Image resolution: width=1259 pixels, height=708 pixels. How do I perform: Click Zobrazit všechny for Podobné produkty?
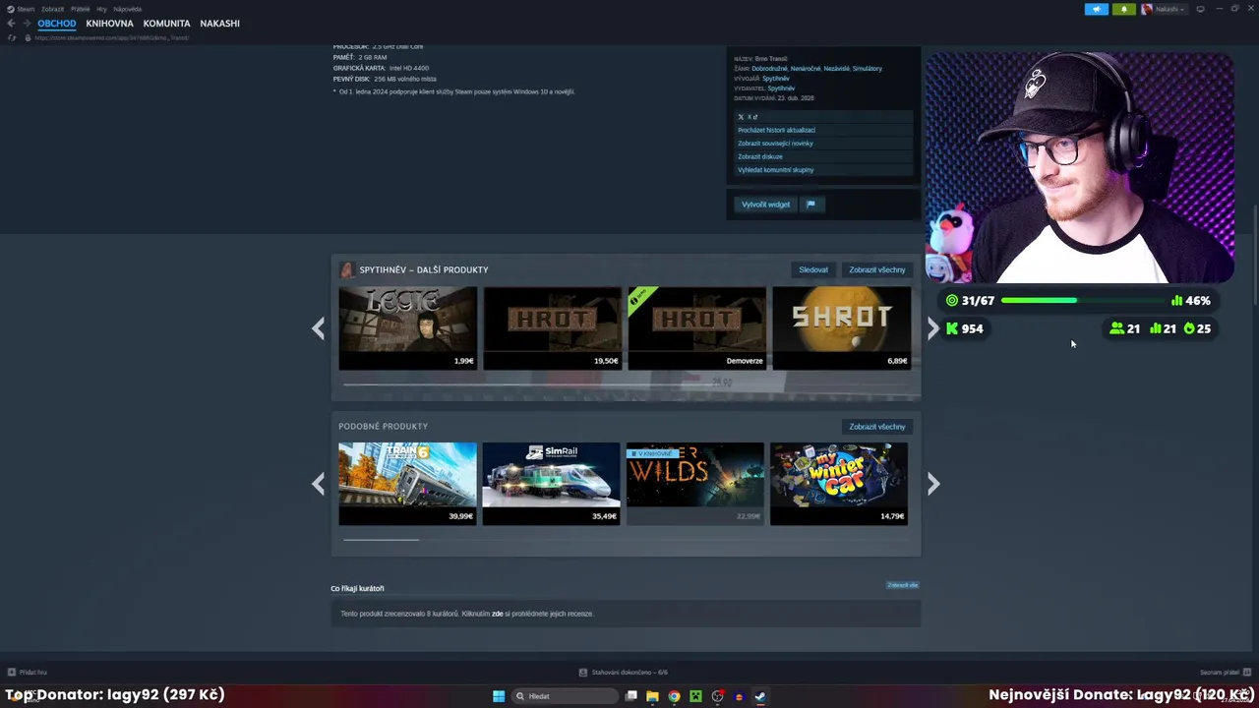tap(877, 427)
